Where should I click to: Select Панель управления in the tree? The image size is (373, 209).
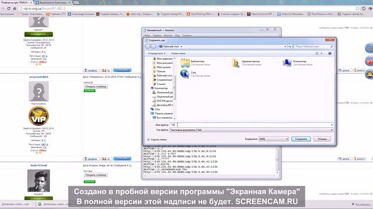(161, 114)
